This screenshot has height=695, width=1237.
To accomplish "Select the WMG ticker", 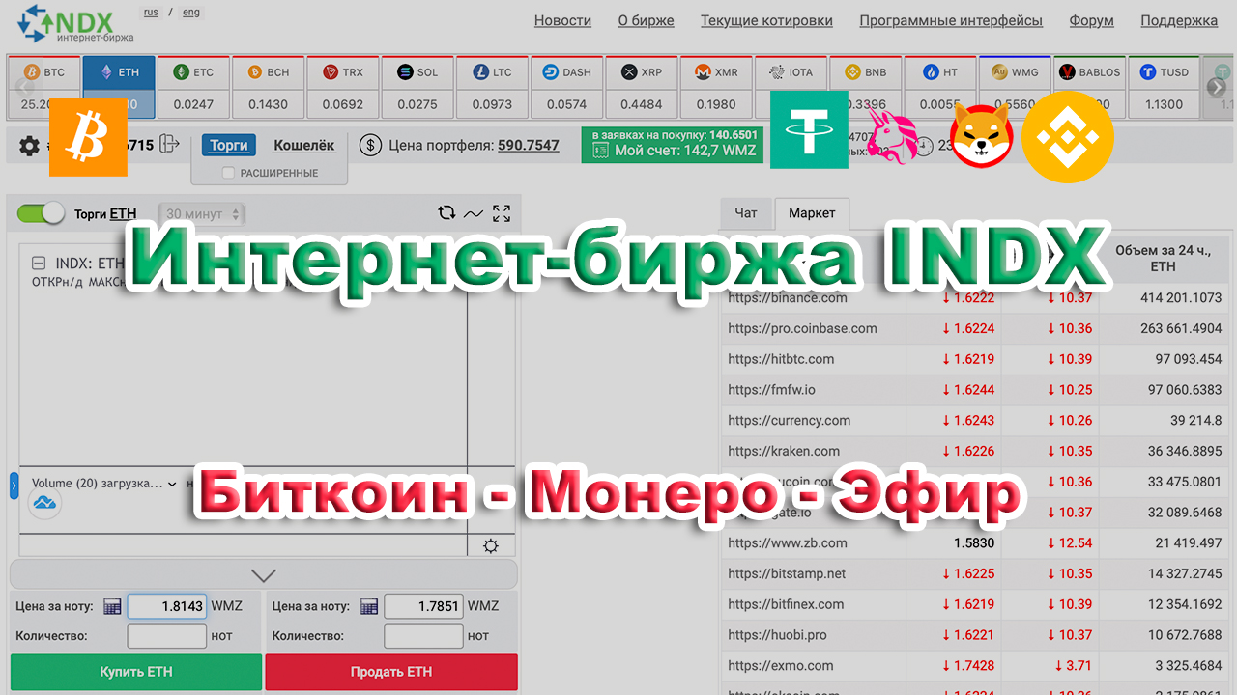I will click(x=1015, y=87).
